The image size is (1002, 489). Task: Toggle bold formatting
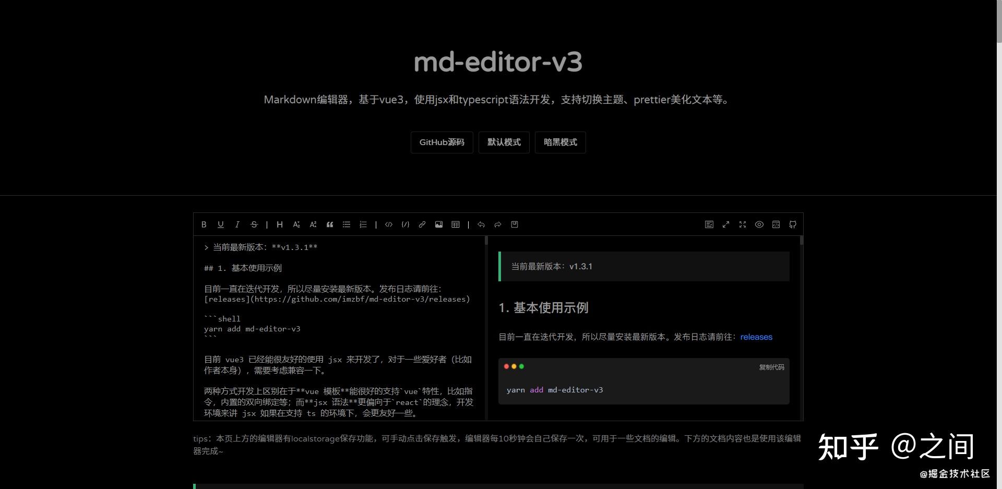(x=204, y=224)
